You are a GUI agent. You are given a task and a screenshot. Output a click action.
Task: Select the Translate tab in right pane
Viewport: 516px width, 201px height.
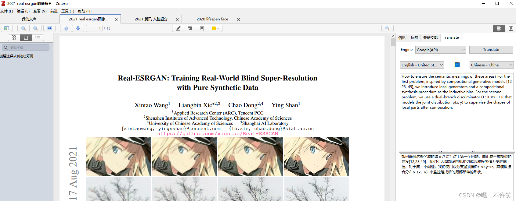[x=451, y=37]
